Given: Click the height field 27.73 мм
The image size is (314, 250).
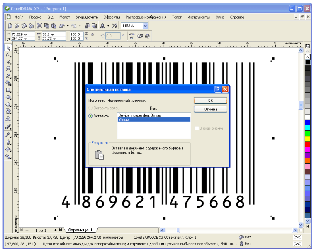Looking at the screenshot, I should pyautogui.click(x=54, y=39).
